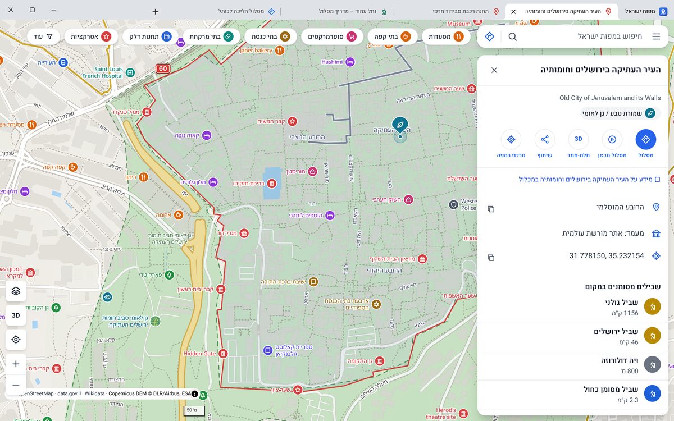Zoom out of the map
This screenshot has width=674, height=421.
(x=16, y=385)
